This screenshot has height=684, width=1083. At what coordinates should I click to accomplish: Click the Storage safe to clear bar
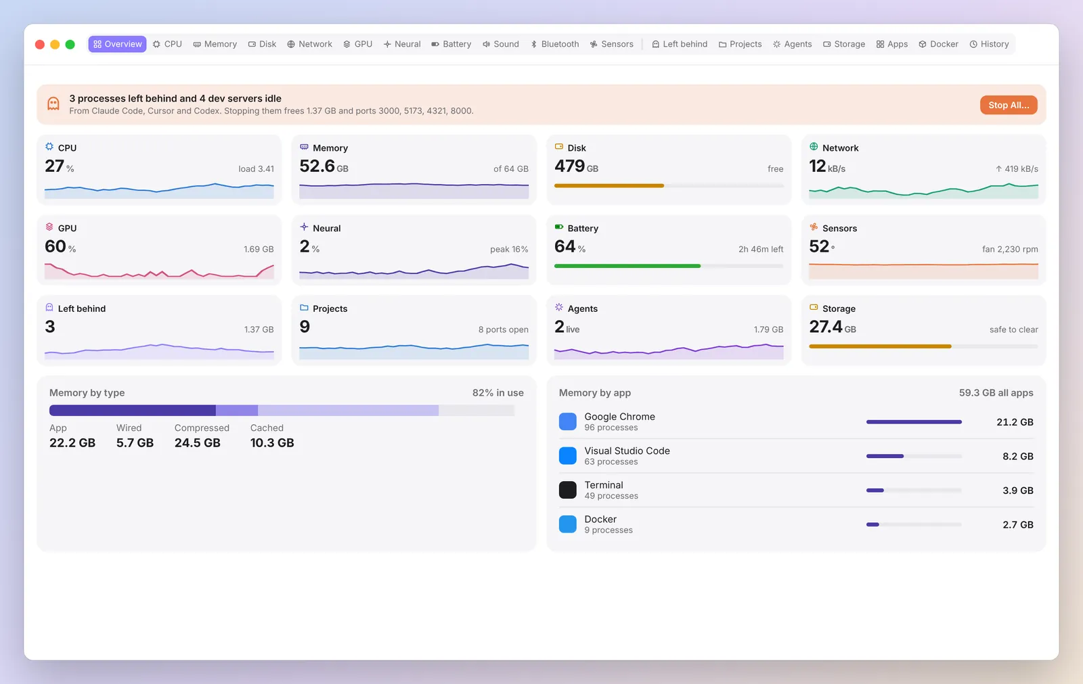(x=923, y=346)
